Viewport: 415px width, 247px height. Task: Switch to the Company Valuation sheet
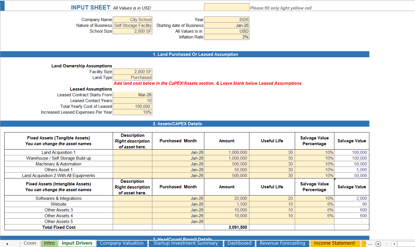122,243
